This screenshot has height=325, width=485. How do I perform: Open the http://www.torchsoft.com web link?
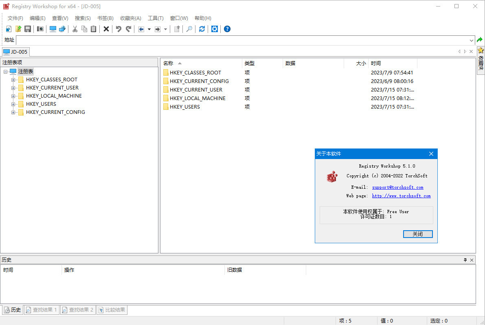tap(401, 196)
